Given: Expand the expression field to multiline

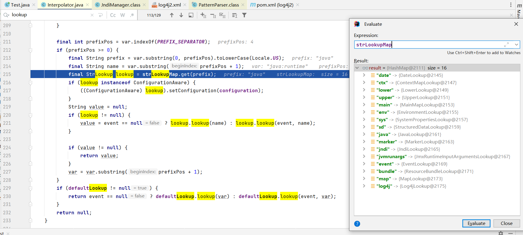Looking at the screenshot, I should pyautogui.click(x=506, y=45).
